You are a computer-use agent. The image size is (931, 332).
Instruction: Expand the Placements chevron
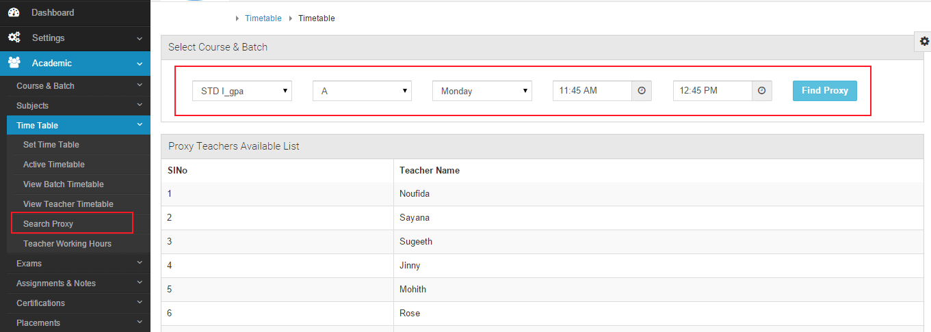pyautogui.click(x=140, y=322)
